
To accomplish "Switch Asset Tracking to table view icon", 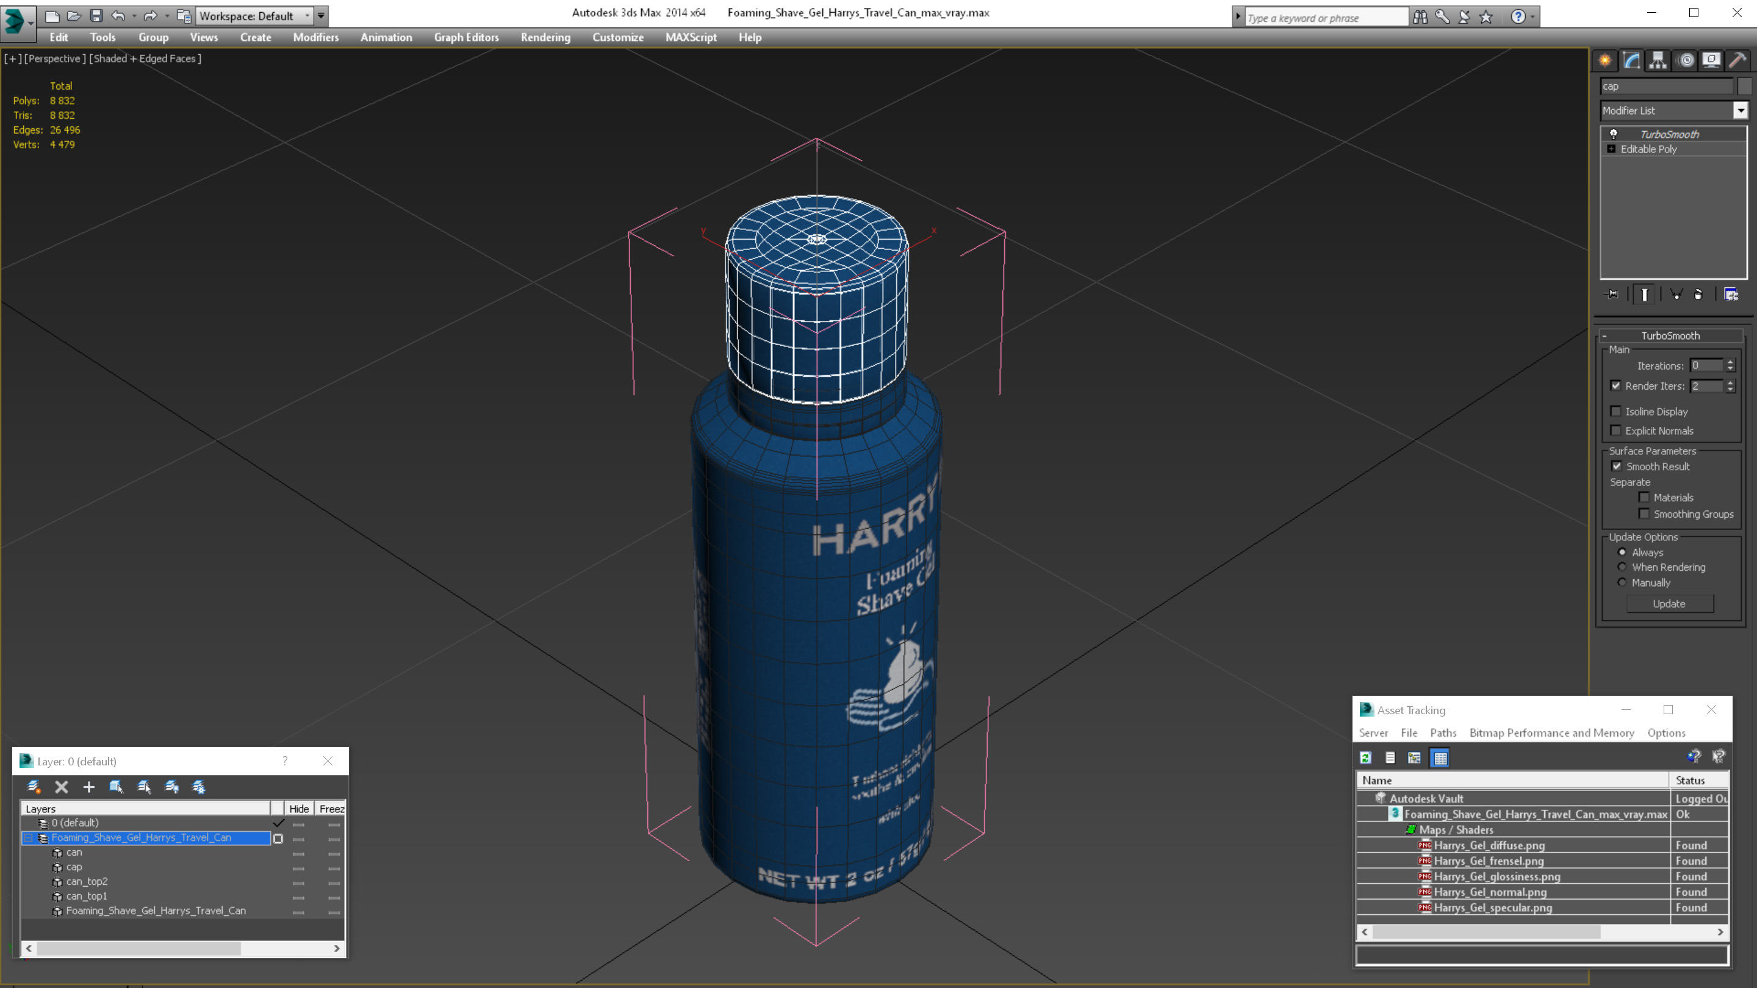I will coord(1440,757).
